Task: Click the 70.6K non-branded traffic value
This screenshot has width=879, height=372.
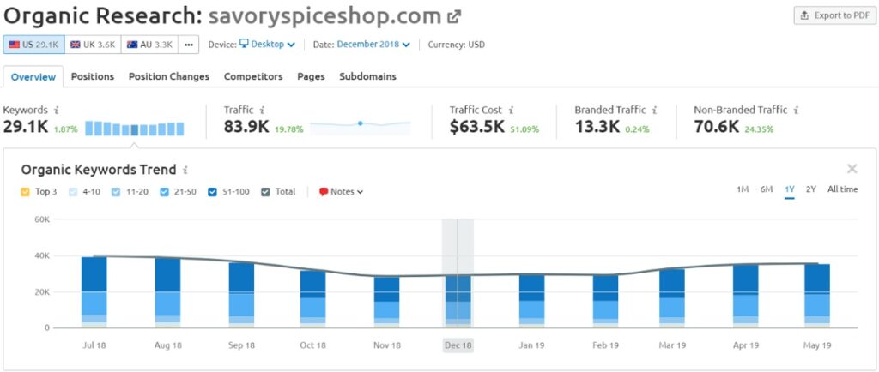Action: point(717,127)
